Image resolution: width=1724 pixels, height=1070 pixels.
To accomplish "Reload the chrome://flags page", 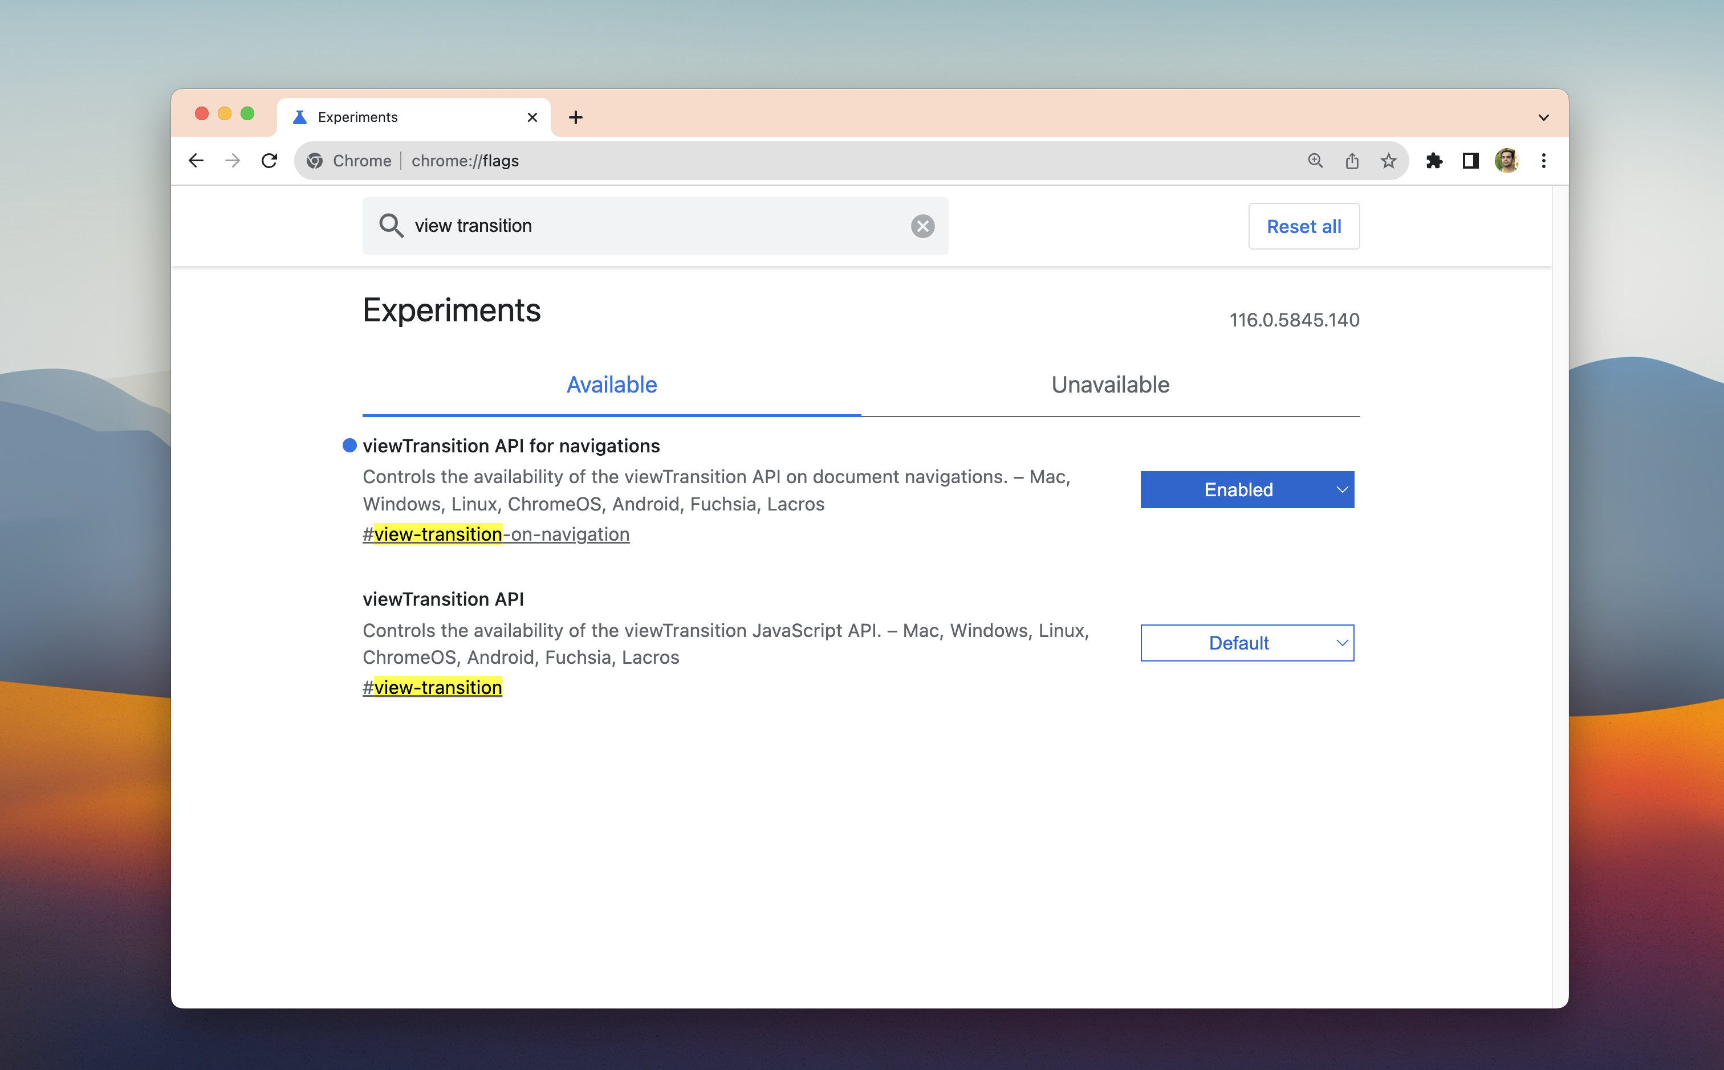I will [x=269, y=161].
